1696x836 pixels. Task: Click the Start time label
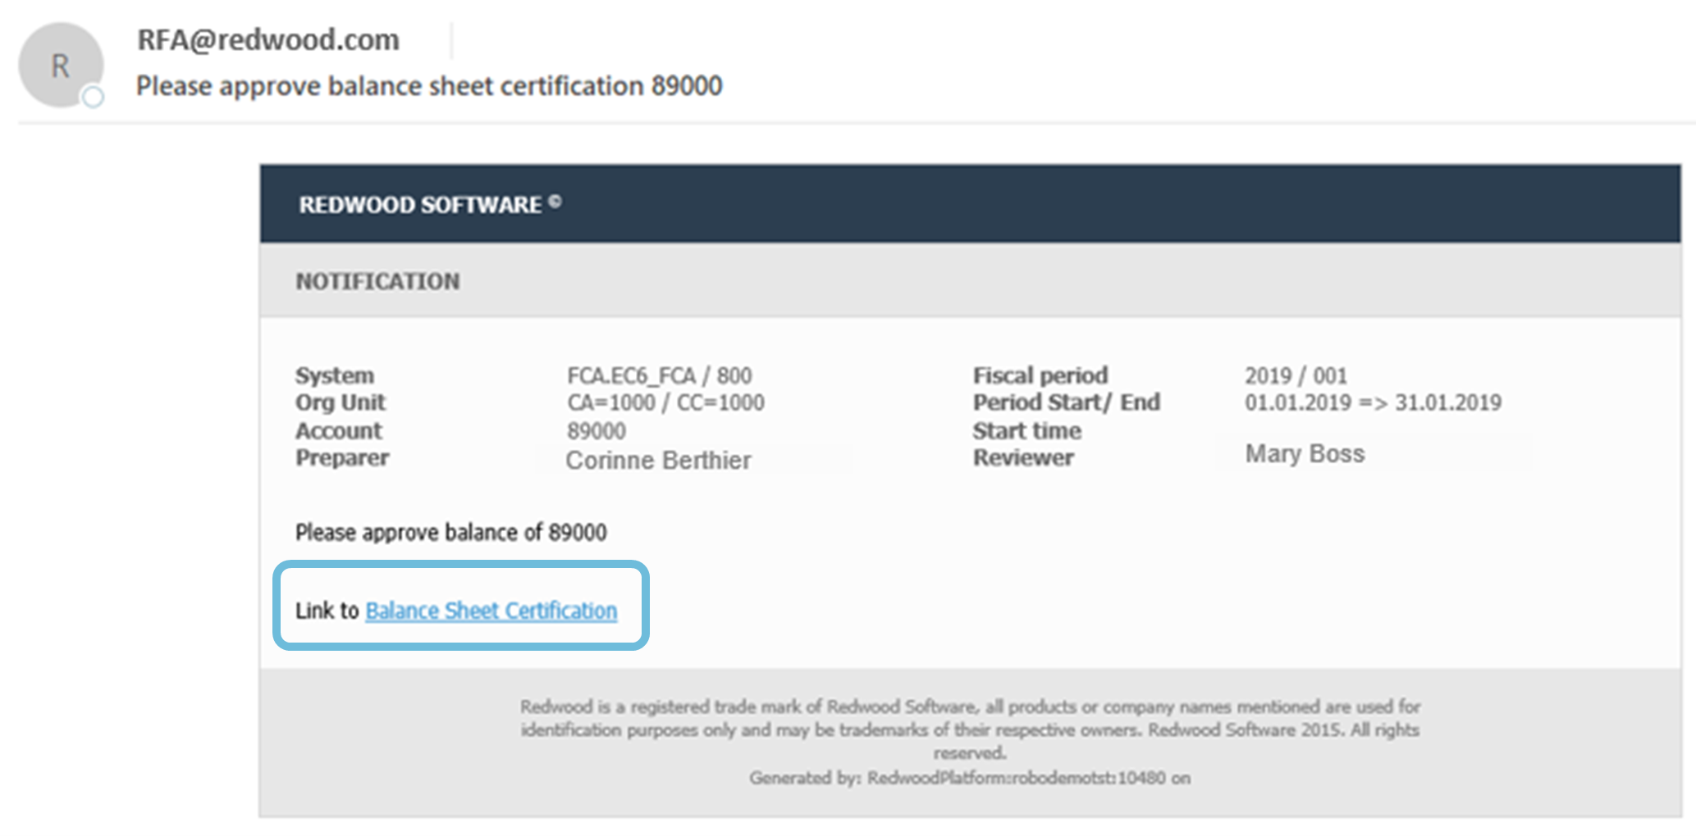click(1026, 430)
